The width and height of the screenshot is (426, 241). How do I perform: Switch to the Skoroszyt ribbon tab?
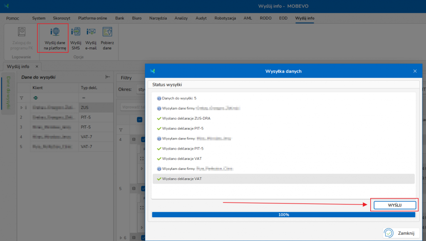pos(62,18)
